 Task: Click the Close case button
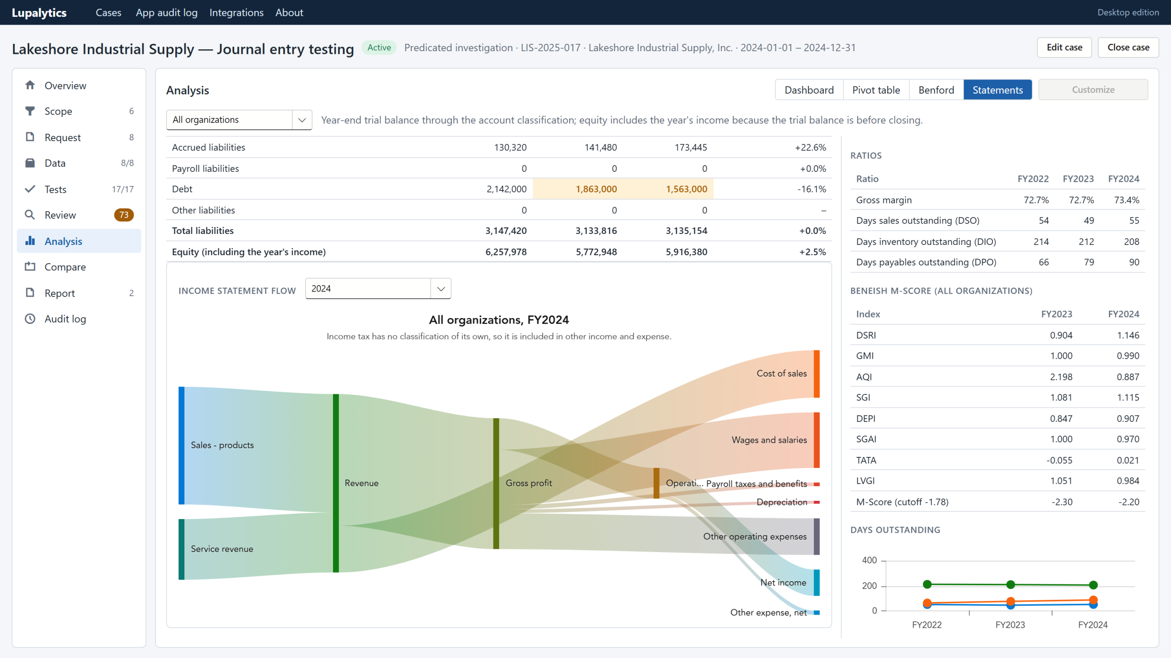(1128, 48)
